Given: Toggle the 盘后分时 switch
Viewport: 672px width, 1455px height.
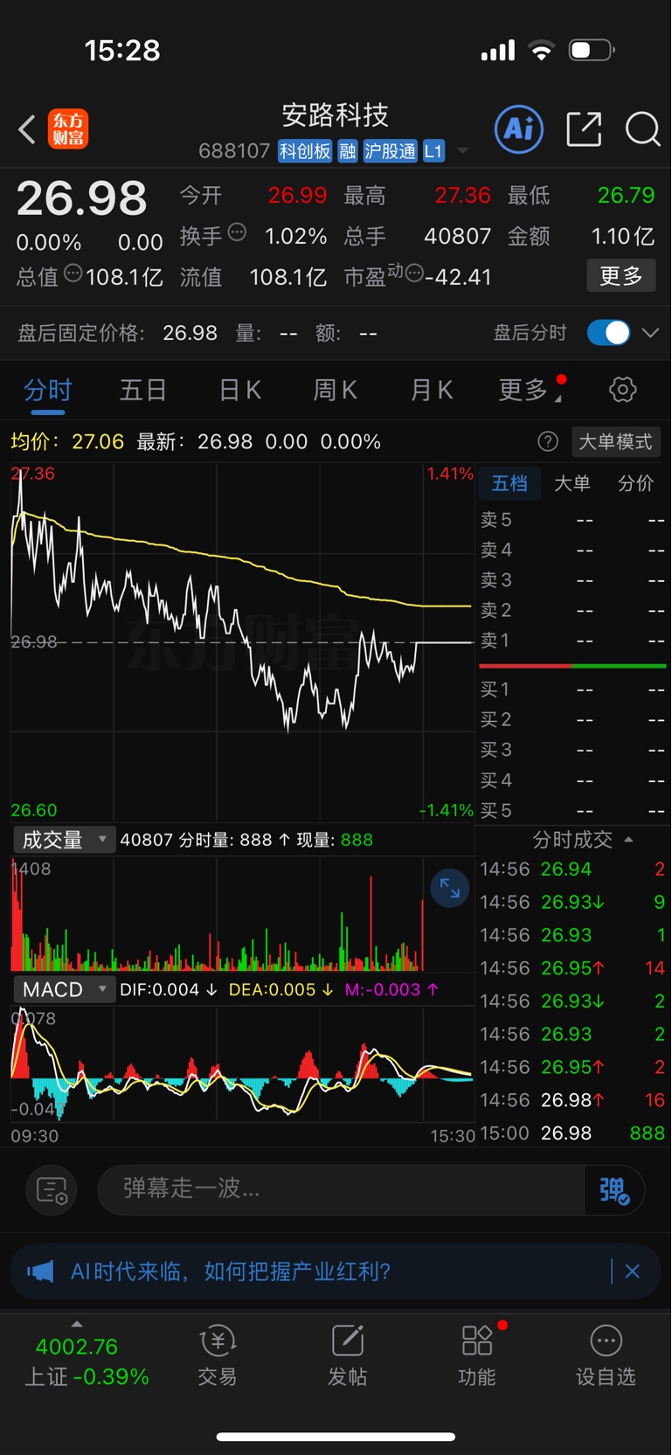Looking at the screenshot, I should [x=608, y=333].
